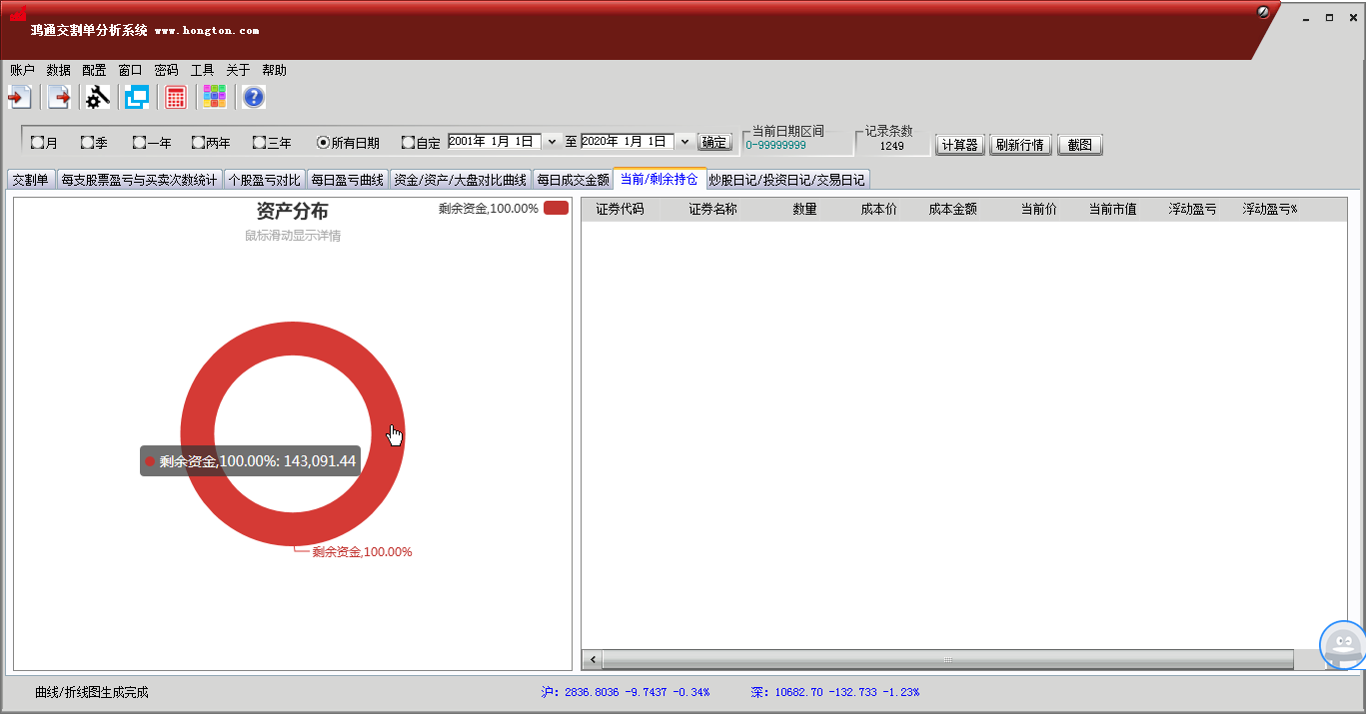
Task: Open the 关于 menu
Action: 238,70
